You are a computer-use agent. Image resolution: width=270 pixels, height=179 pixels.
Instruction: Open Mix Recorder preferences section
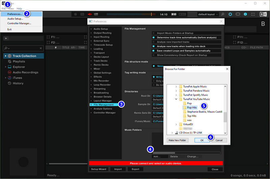[x=101, y=81]
